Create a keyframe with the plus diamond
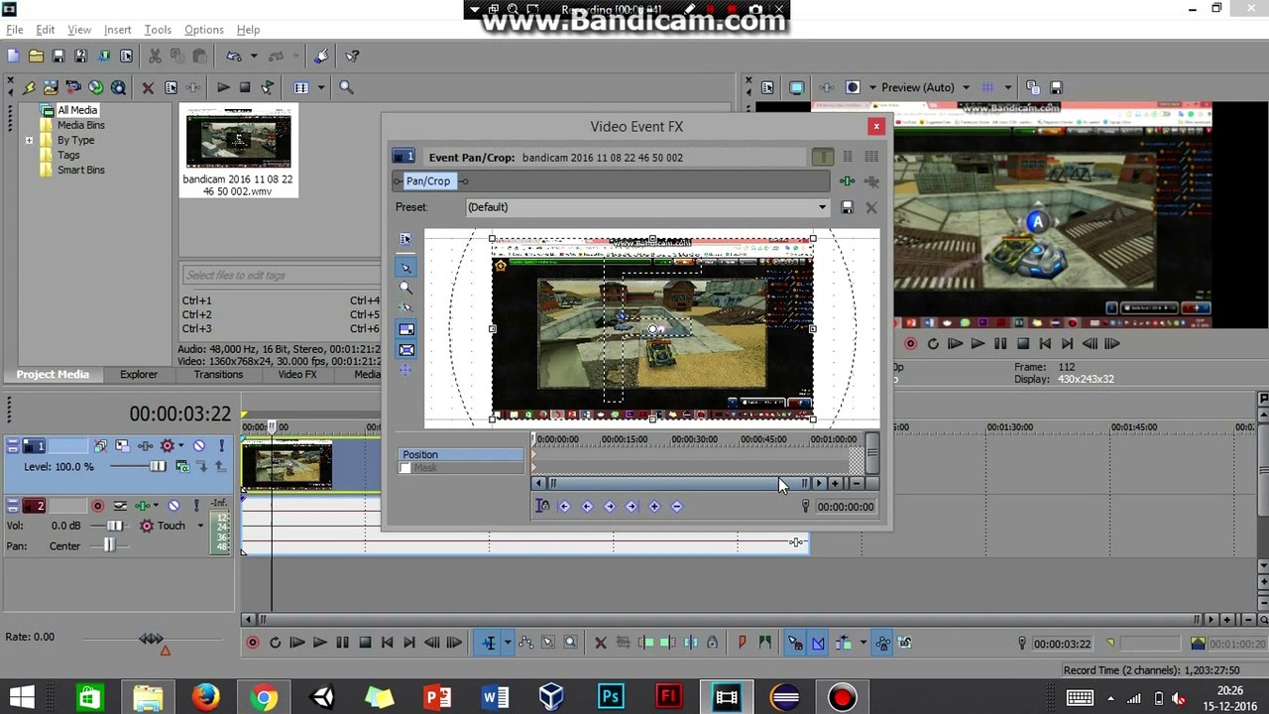The image size is (1269, 714). (x=654, y=507)
